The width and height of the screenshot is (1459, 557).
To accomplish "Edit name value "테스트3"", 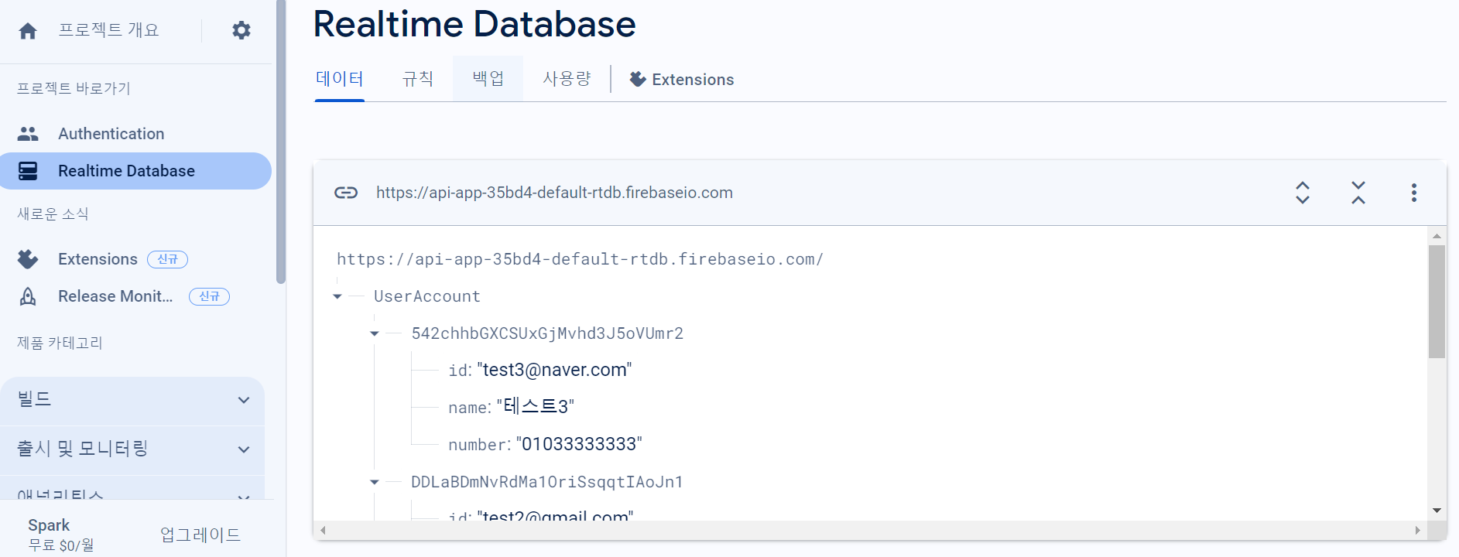I will click(x=536, y=407).
